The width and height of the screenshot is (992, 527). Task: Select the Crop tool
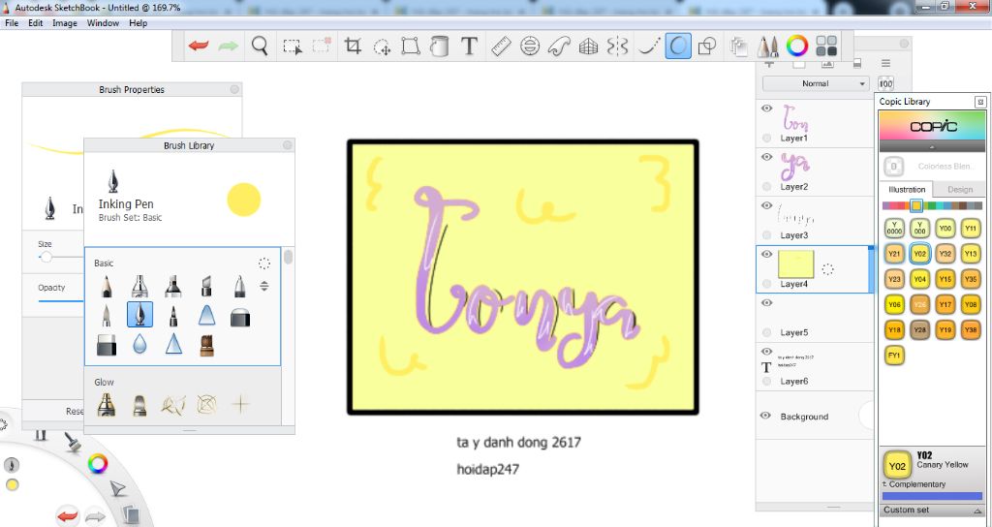tap(353, 46)
